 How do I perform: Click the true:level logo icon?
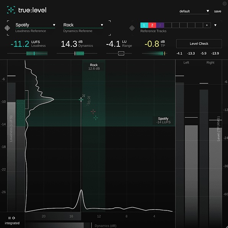(x=11, y=10)
